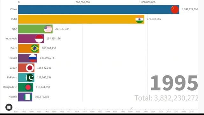Click the timeline position marker at 1995
Screen dimensions: 204x115
pyautogui.click(x=132, y=108)
